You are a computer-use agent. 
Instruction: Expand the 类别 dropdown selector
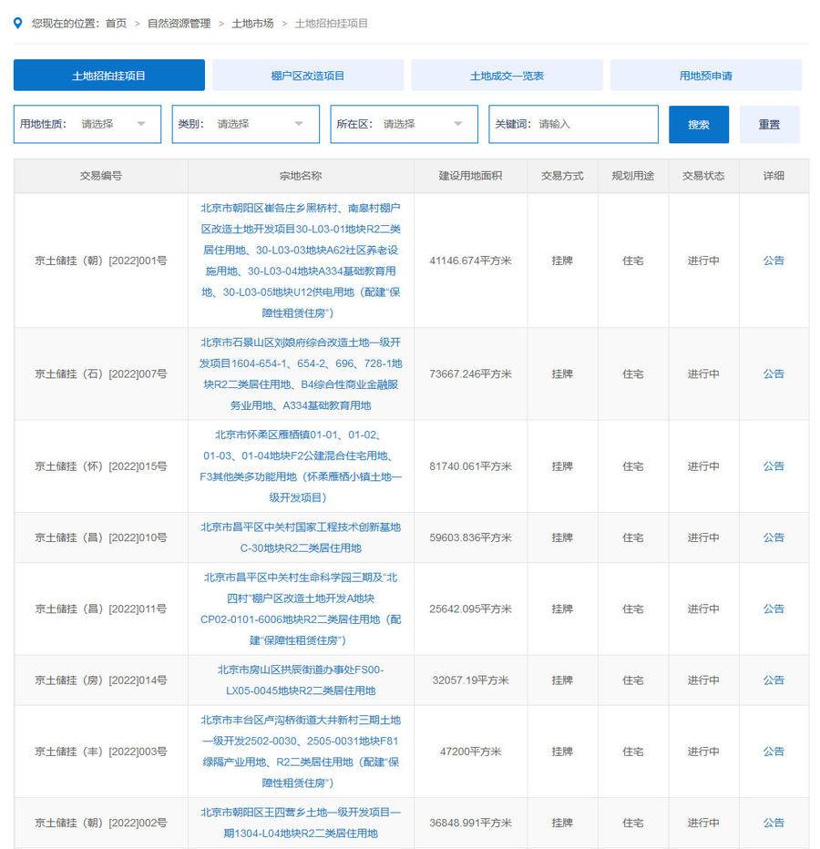[x=246, y=124]
